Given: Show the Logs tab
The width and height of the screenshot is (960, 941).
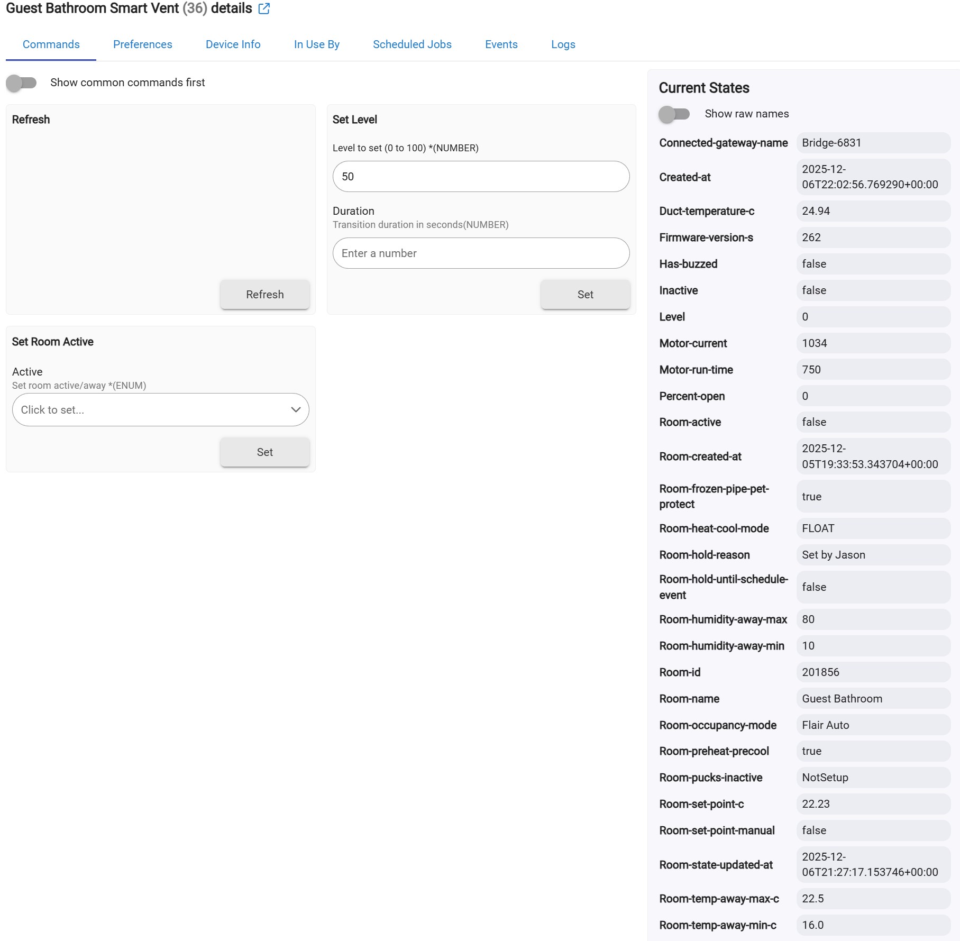Looking at the screenshot, I should point(563,44).
